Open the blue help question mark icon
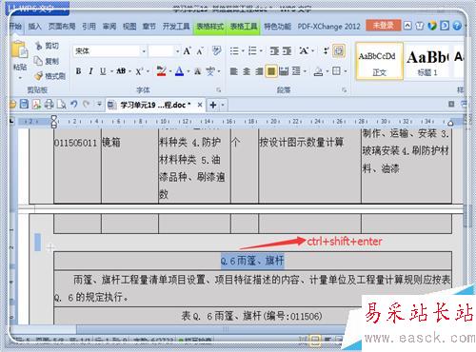This screenshot has height=352, width=476. coord(457,26)
